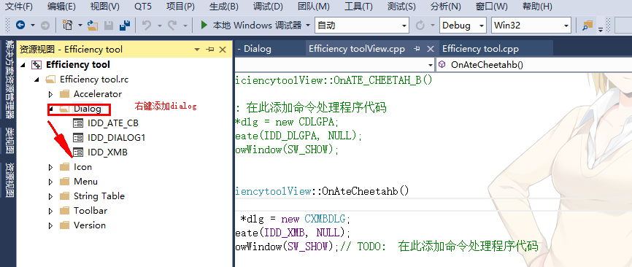Open the 自动 combo box
632x267 pixels.
click(361, 26)
